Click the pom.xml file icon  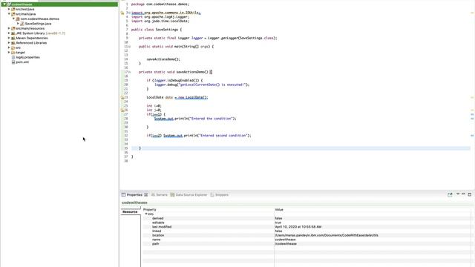click(x=13, y=62)
